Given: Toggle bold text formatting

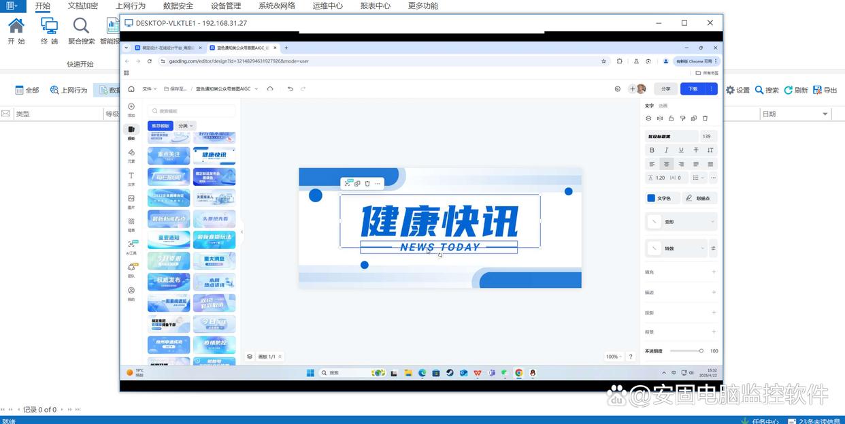Looking at the screenshot, I should click(x=652, y=150).
